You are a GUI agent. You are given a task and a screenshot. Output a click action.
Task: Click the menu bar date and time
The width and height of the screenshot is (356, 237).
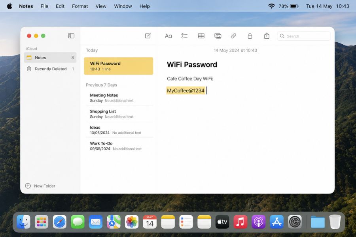(x=328, y=6)
